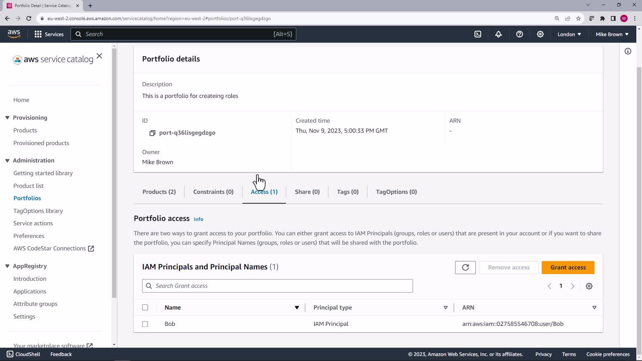This screenshot has height=361, width=642.
Task: Open console settings gear in top bar
Action: pos(540,34)
